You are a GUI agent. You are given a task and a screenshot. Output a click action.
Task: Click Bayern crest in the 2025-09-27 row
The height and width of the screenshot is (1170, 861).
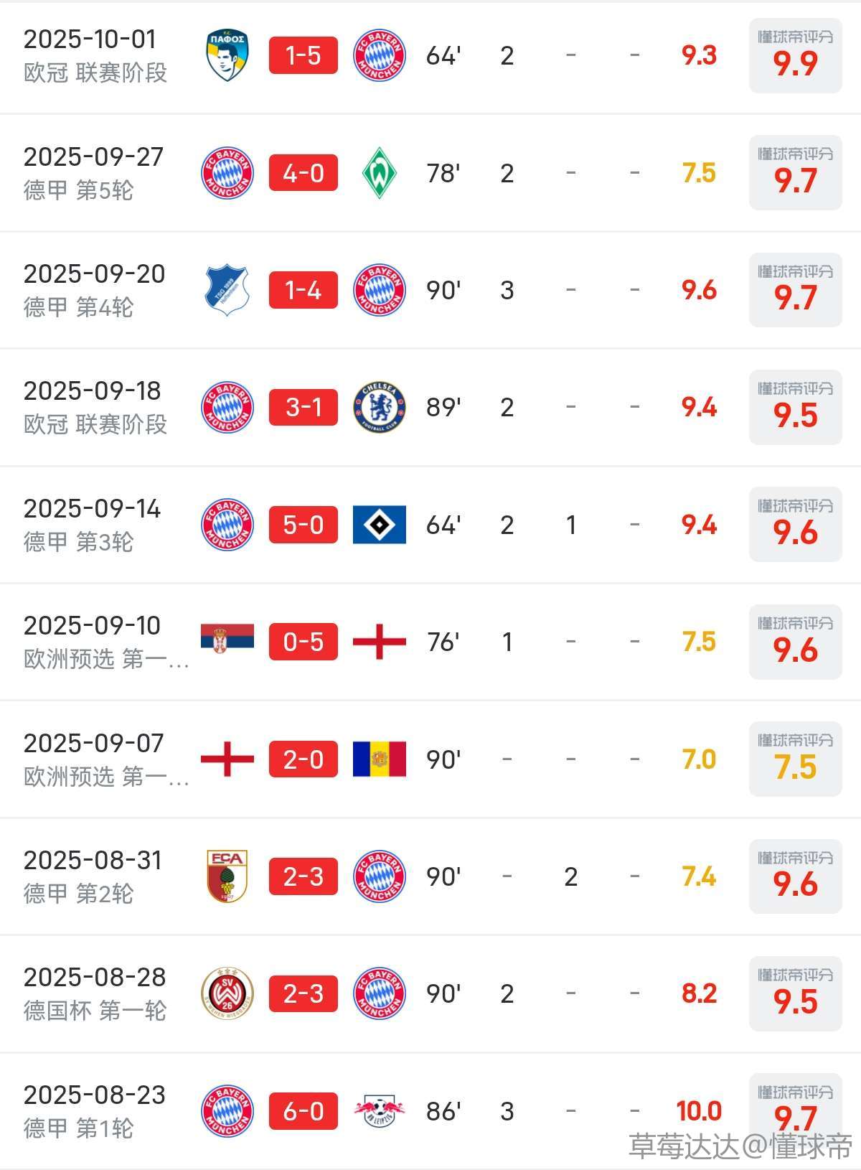[227, 173]
